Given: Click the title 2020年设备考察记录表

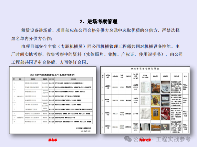Looking at the screenshot, I should (x=145, y=69).
